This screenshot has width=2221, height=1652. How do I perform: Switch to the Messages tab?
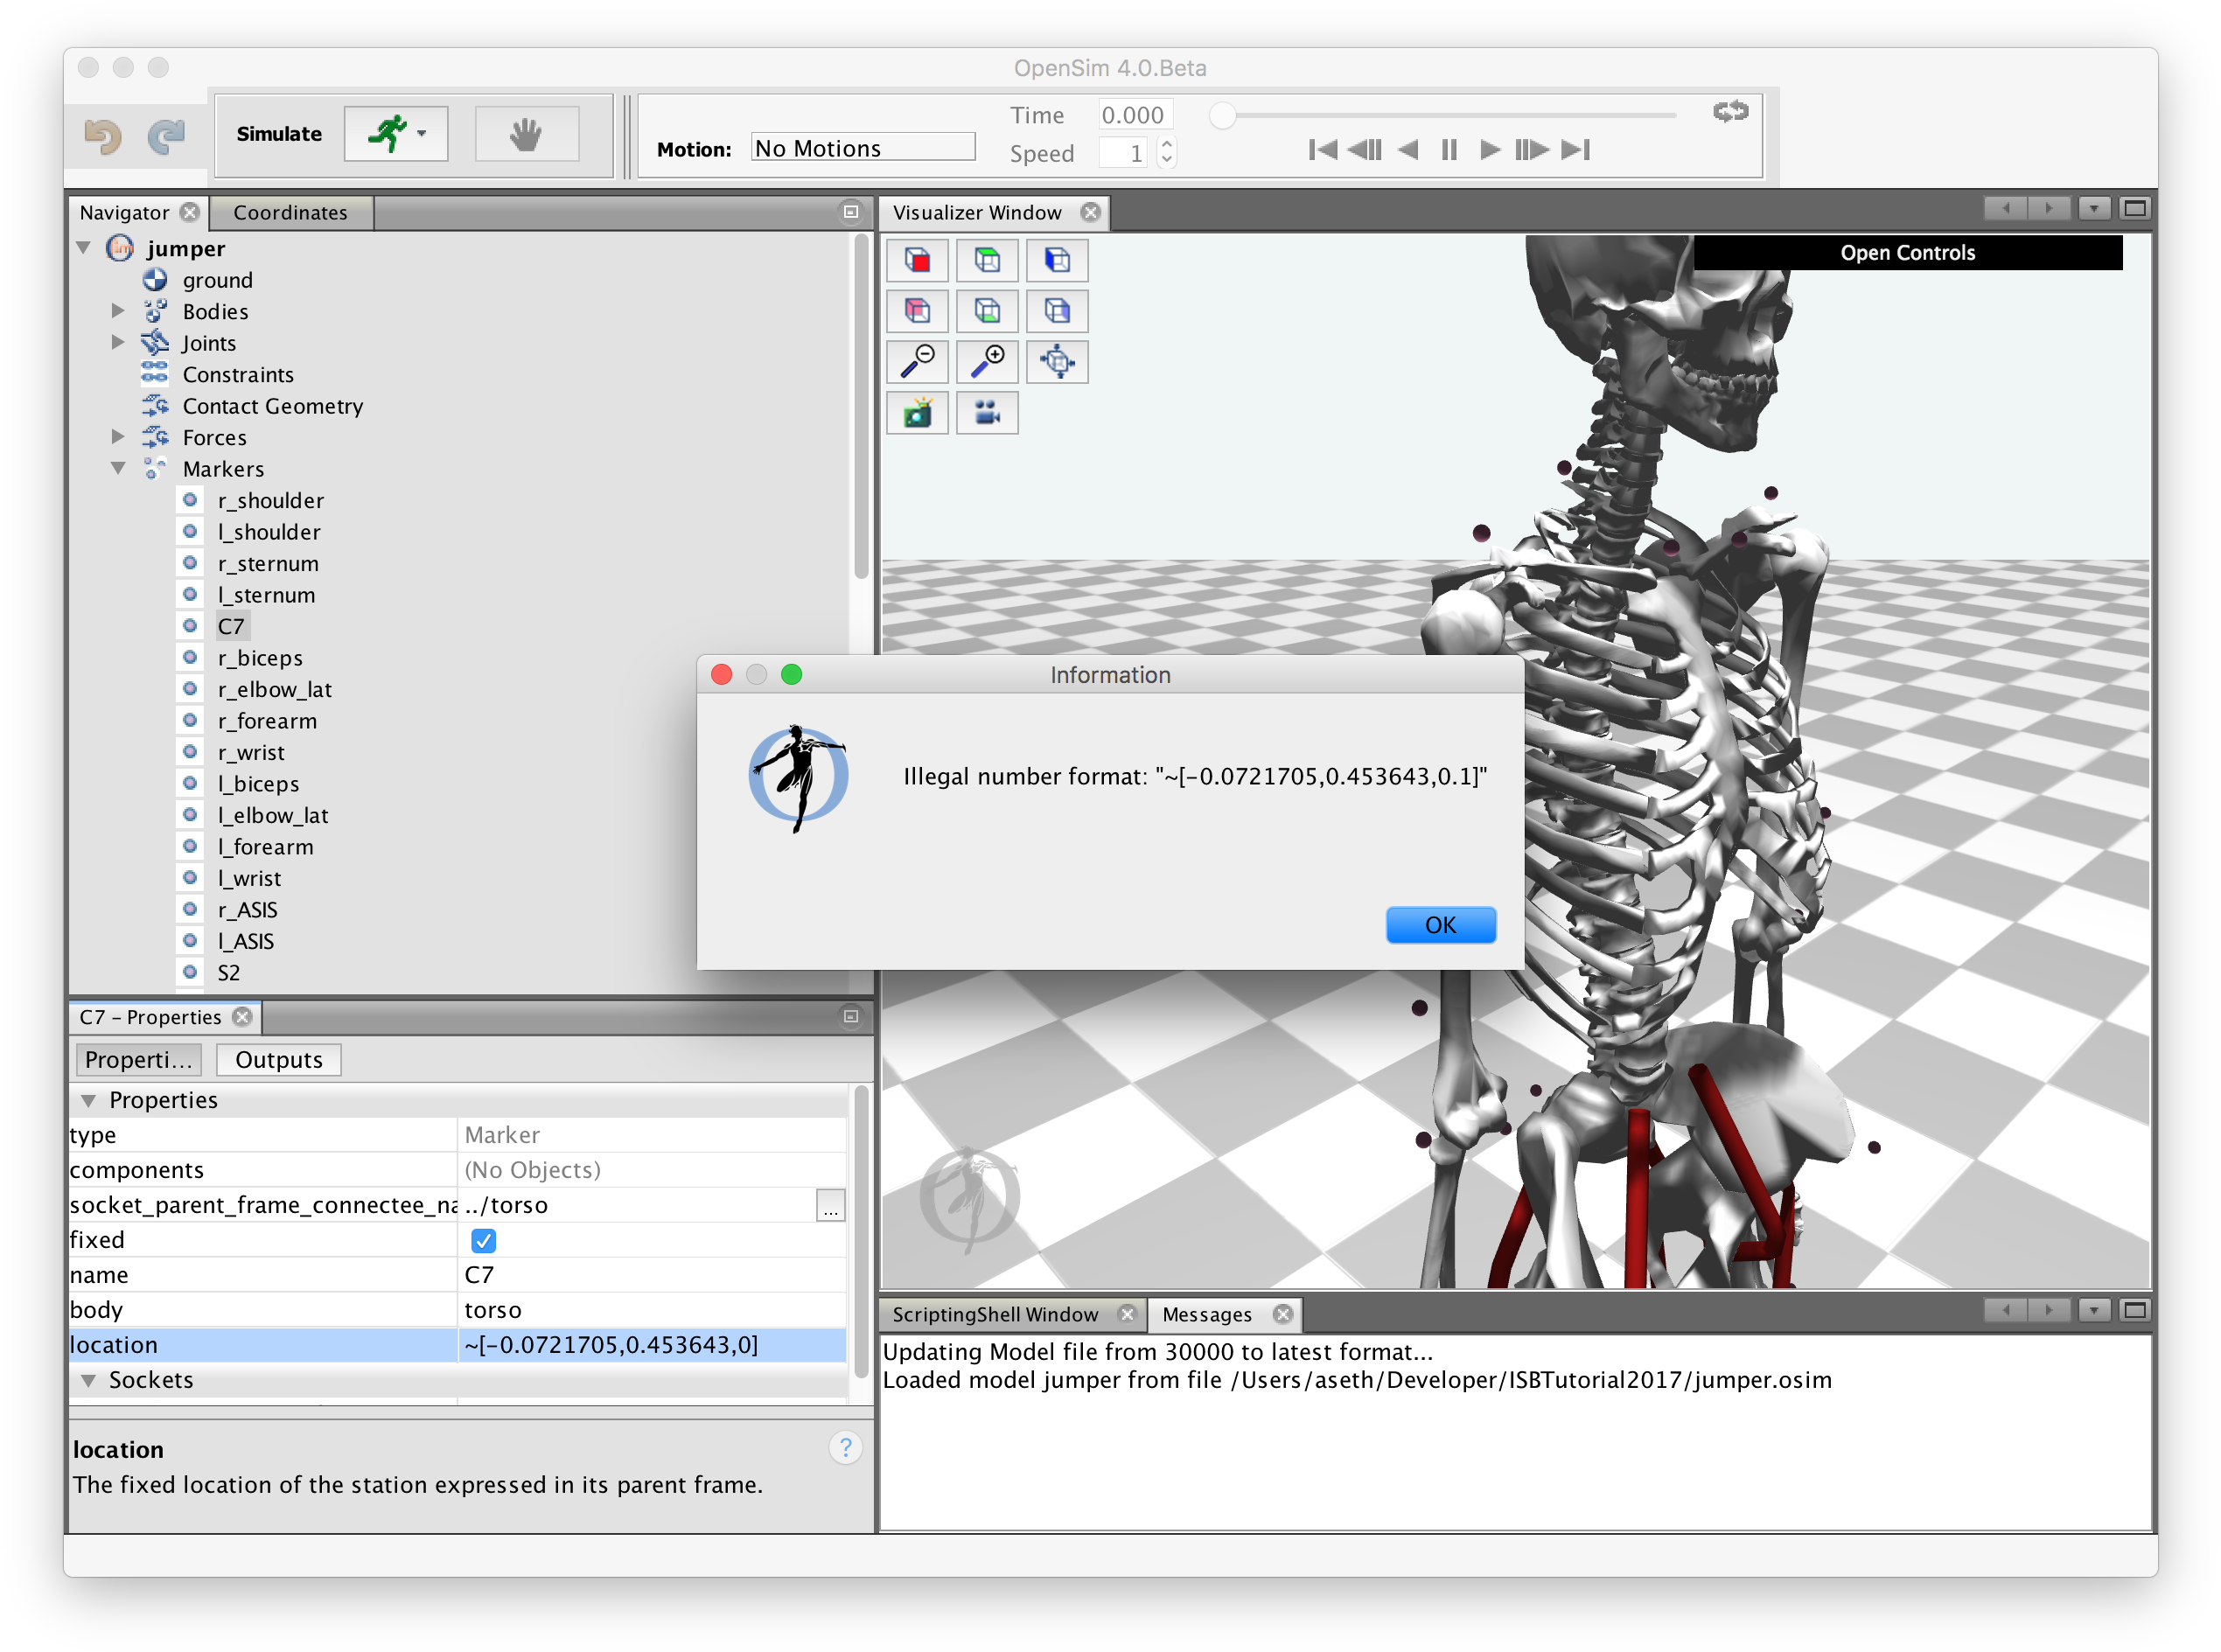1206,1314
